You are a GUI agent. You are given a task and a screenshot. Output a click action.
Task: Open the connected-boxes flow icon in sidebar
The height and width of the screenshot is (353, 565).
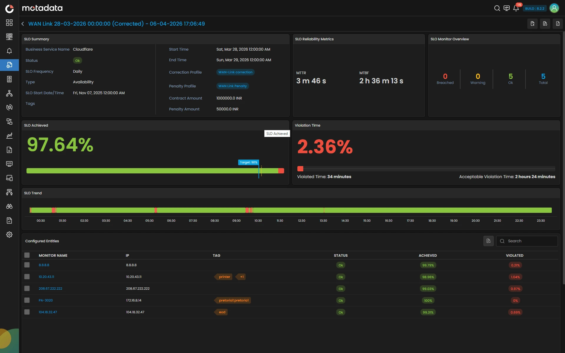[x=9, y=122]
